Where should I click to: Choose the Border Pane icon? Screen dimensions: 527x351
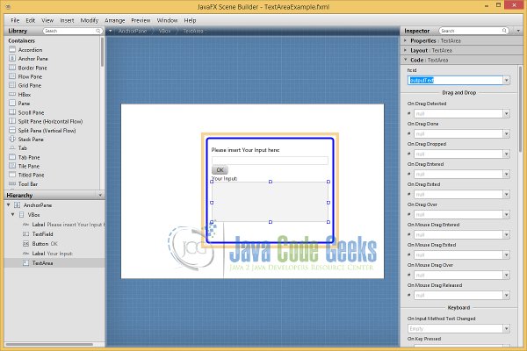[12, 68]
